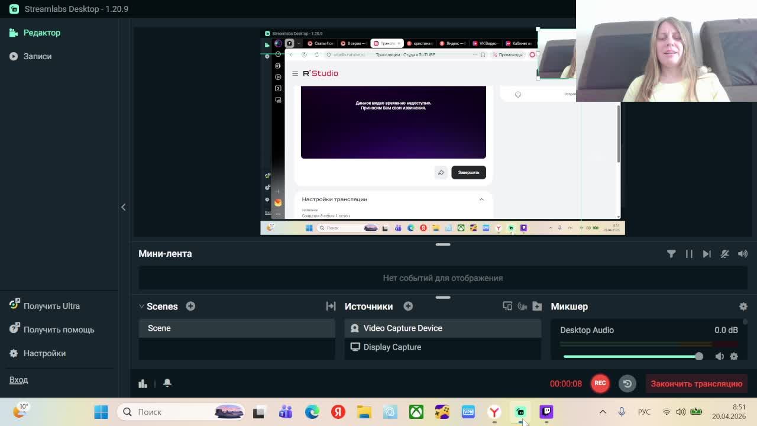The height and width of the screenshot is (426, 757).
Task: Open Yandex icon in taskbar
Action: tap(338, 412)
